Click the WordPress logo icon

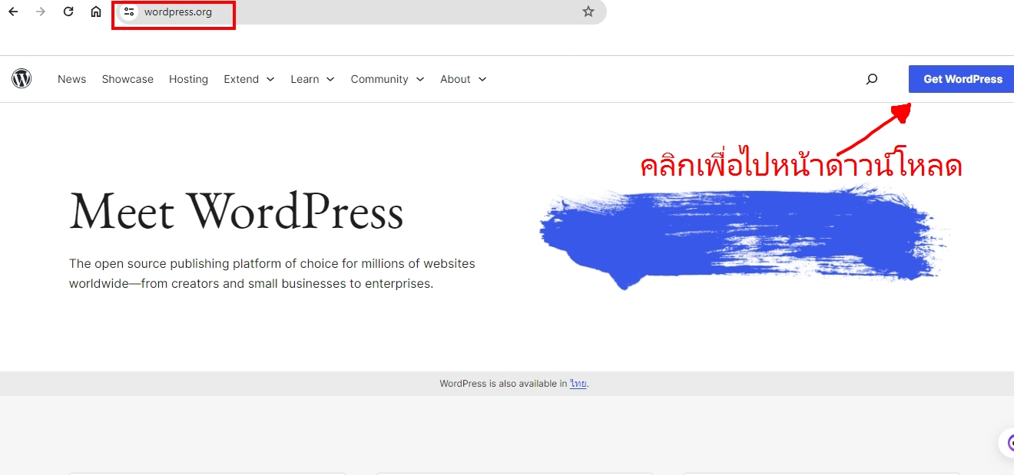click(22, 78)
